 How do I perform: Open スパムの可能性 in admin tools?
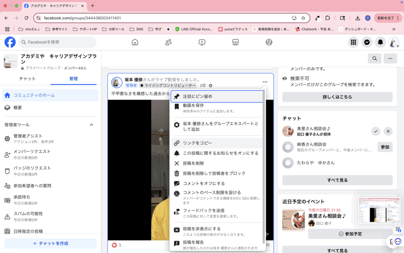(50, 216)
